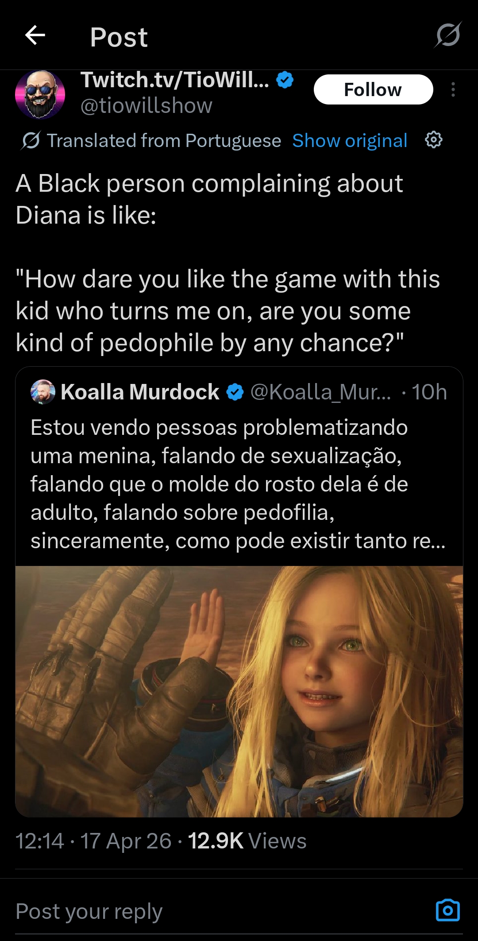
Task: Open the quoted post's game image
Action: [239, 691]
